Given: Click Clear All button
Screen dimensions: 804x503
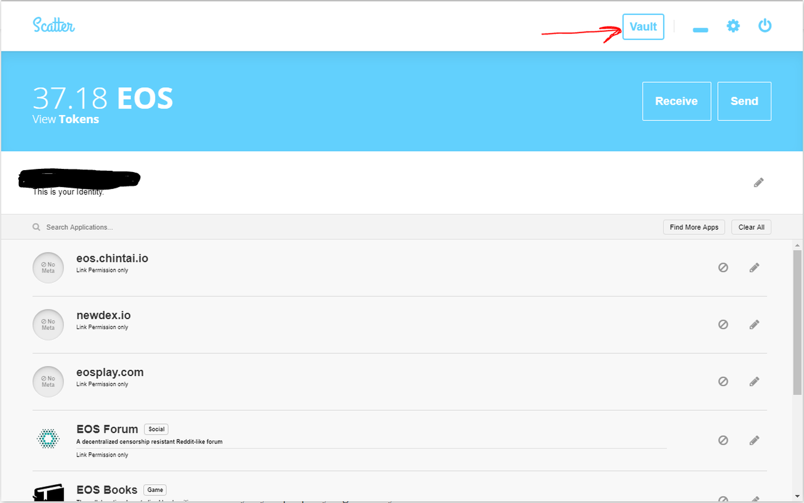Looking at the screenshot, I should [x=751, y=227].
